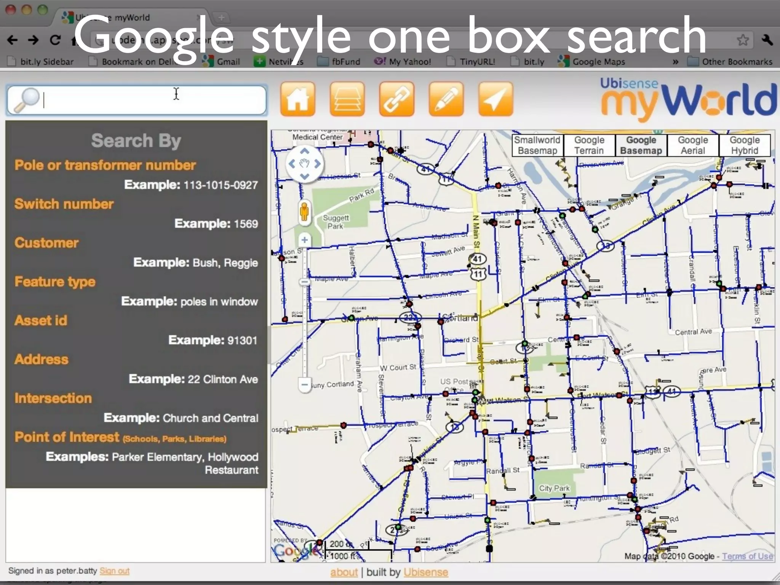Click example text Church and Central
Image resolution: width=780 pixels, height=585 pixels.
pyautogui.click(x=211, y=418)
